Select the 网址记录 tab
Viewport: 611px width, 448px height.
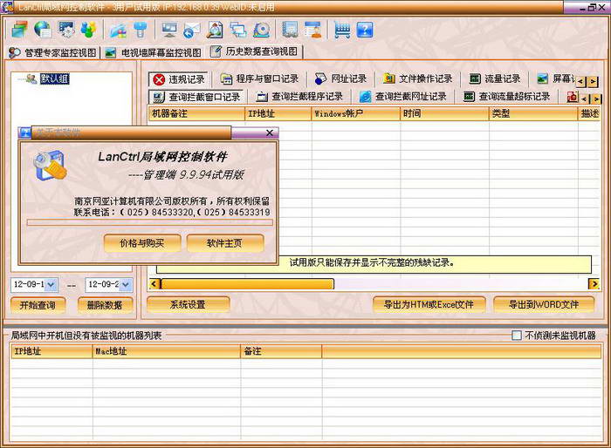341,79
